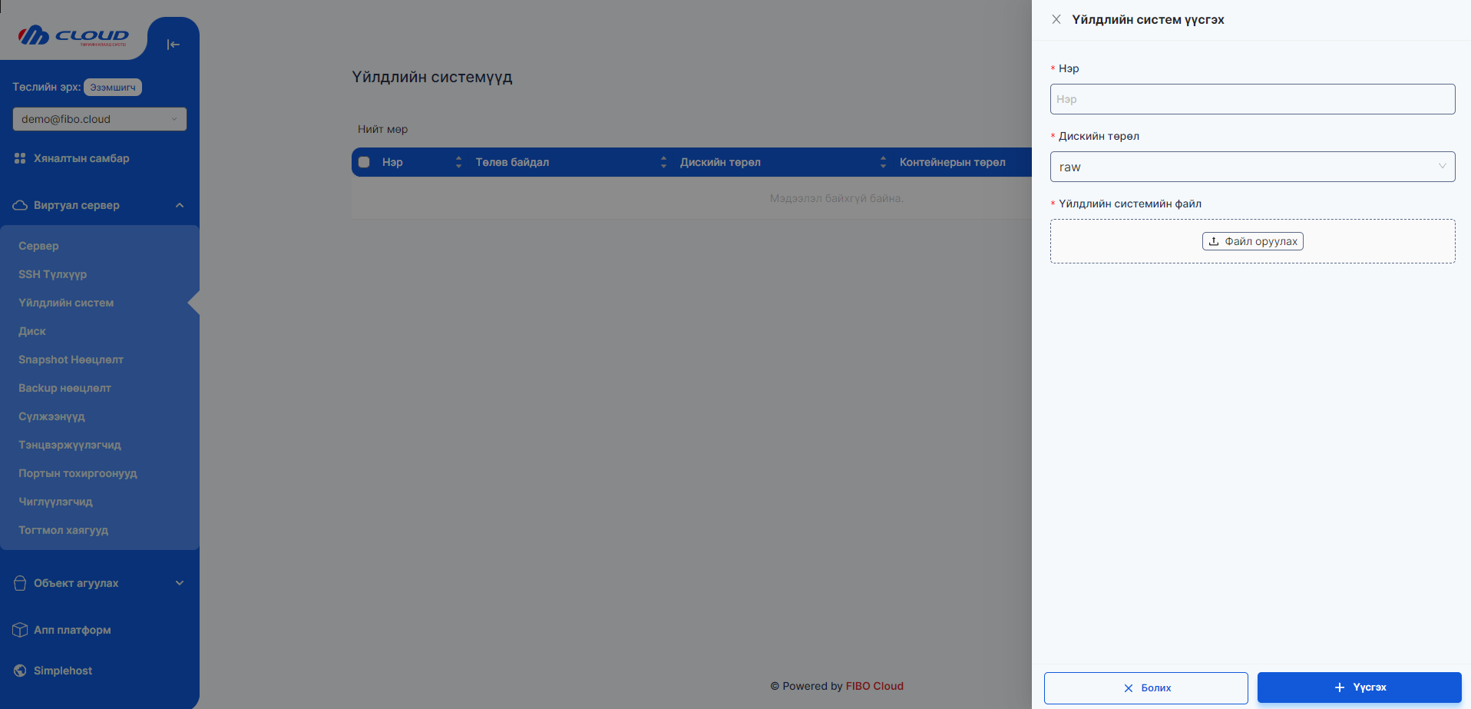Image resolution: width=1471 pixels, height=709 pixels.
Task: Sort table by Нэр column
Action: click(x=458, y=162)
